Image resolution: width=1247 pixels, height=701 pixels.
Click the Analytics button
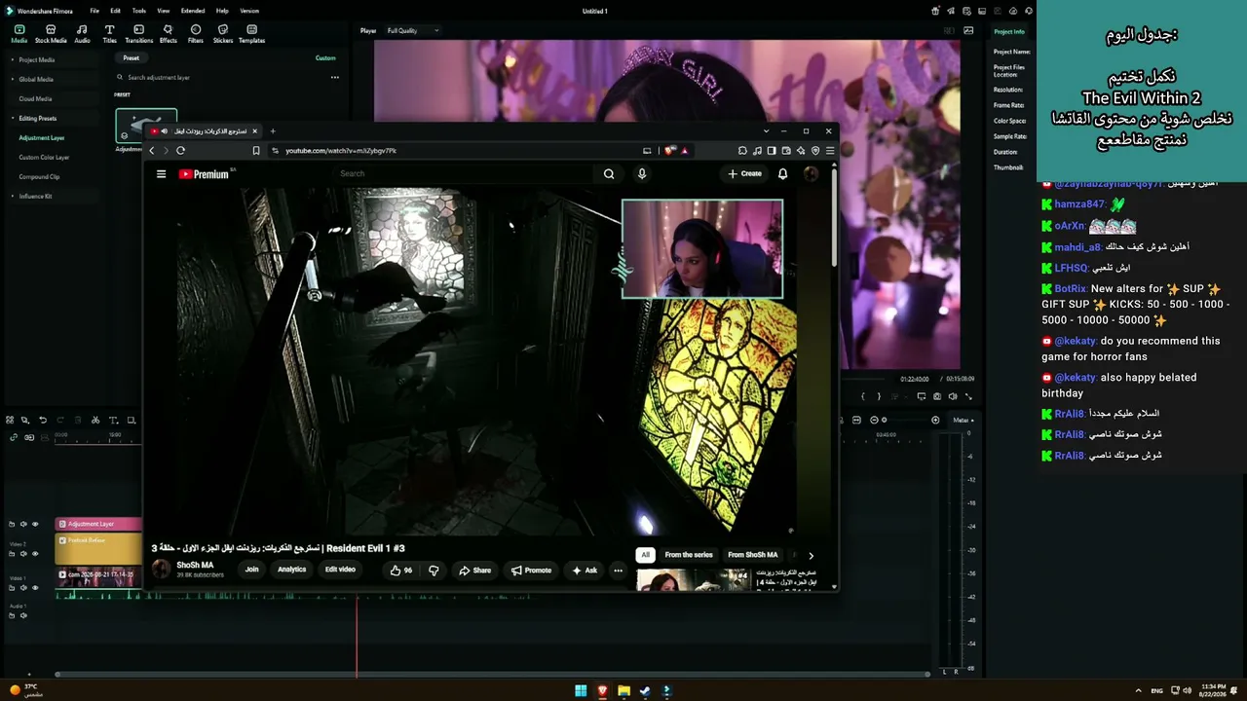[291, 570]
